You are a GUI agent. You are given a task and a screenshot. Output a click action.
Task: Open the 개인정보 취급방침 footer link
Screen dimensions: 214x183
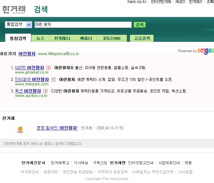click(77, 172)
